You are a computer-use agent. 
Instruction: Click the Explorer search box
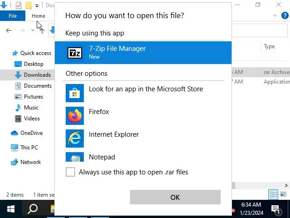click(260, 30)
